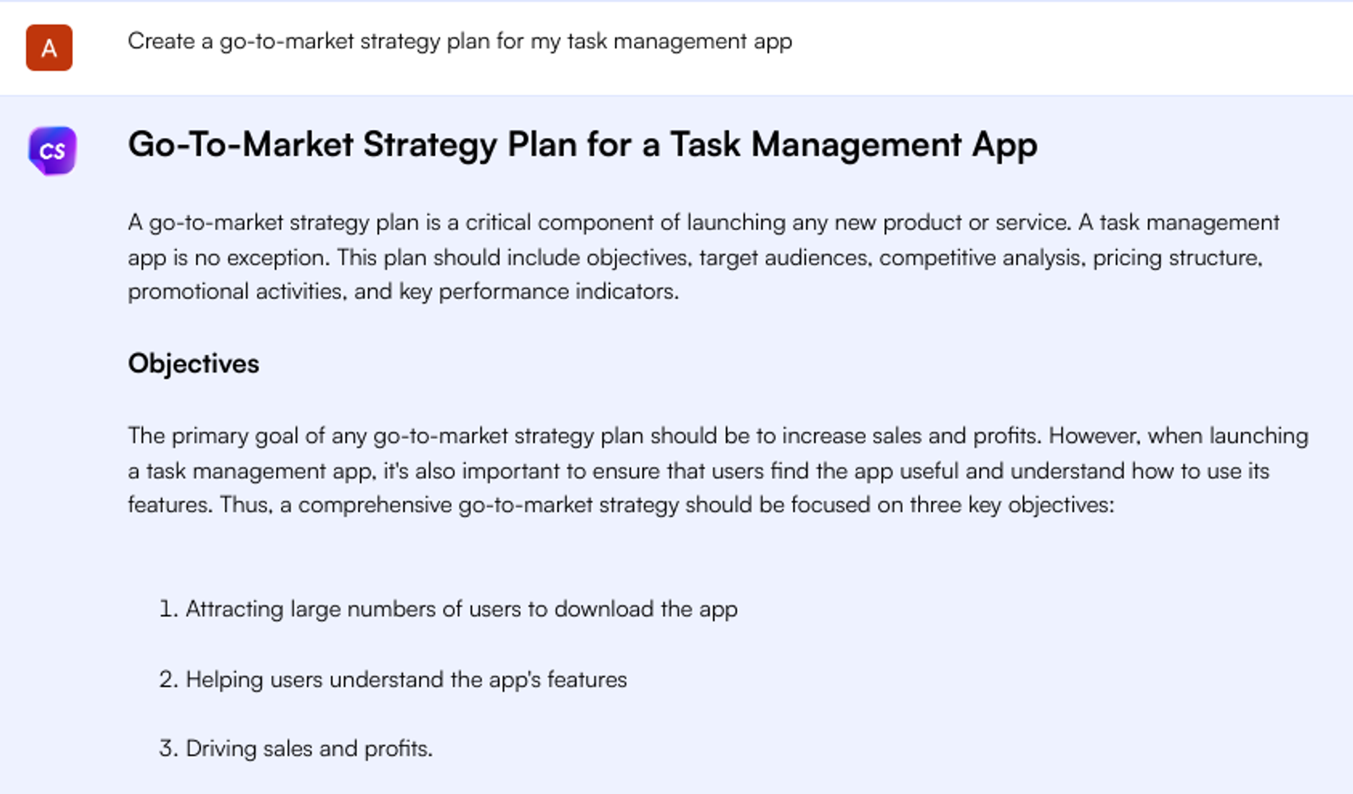Viewport: 1353px width, 794px height.
Task: Click the list number "1."
Action: click(x=168, y=609)
